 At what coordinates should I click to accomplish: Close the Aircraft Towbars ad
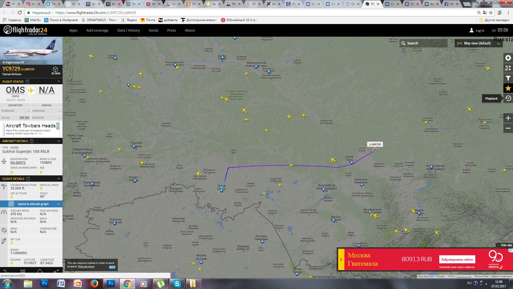click(x=58, y=124)
